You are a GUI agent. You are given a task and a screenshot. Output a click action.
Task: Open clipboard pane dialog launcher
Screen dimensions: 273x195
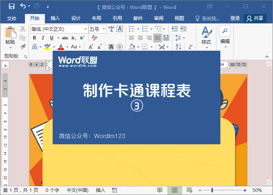tap(25, 57)
